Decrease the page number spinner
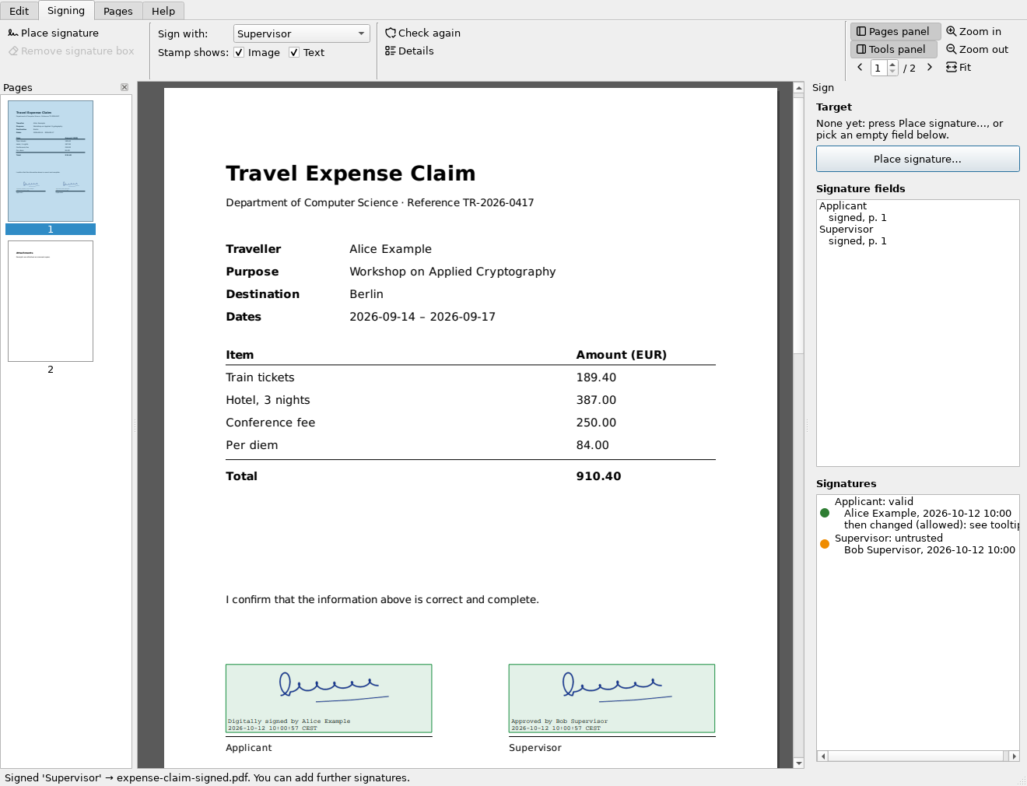The width and height of the screenshot is (1027, 786). 892,71
